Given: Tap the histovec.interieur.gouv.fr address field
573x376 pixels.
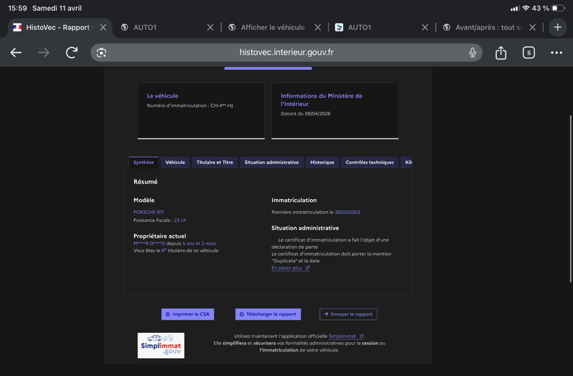Looking at the screenshot, I should [x=286, y=52].
